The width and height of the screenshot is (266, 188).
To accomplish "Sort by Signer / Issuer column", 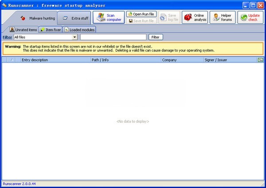I will coord(229,60).
